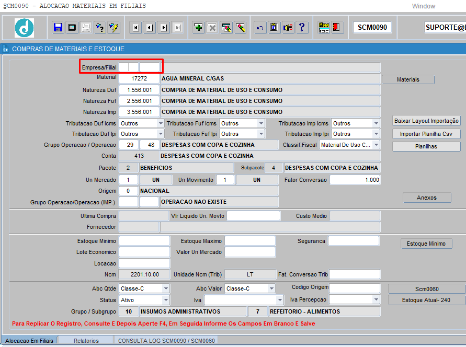Start a query with the flashlight question-mark icon
Image resolution: width=466 pixels, height=347 pixels.
[x=100, y=28]
